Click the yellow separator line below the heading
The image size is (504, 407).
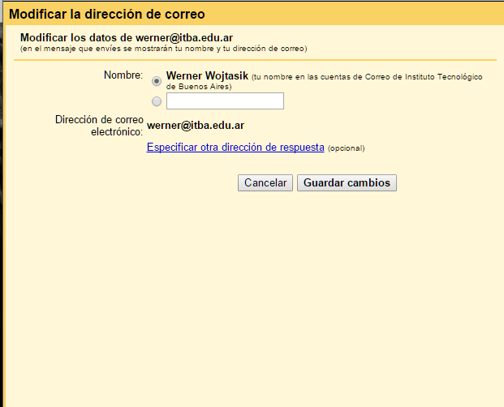[258, 60]
